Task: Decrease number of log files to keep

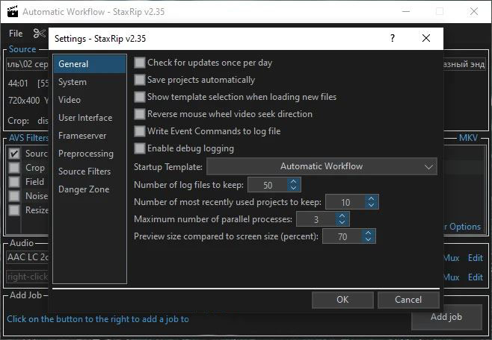Action: pyautogui.click(x=293, y=188)
